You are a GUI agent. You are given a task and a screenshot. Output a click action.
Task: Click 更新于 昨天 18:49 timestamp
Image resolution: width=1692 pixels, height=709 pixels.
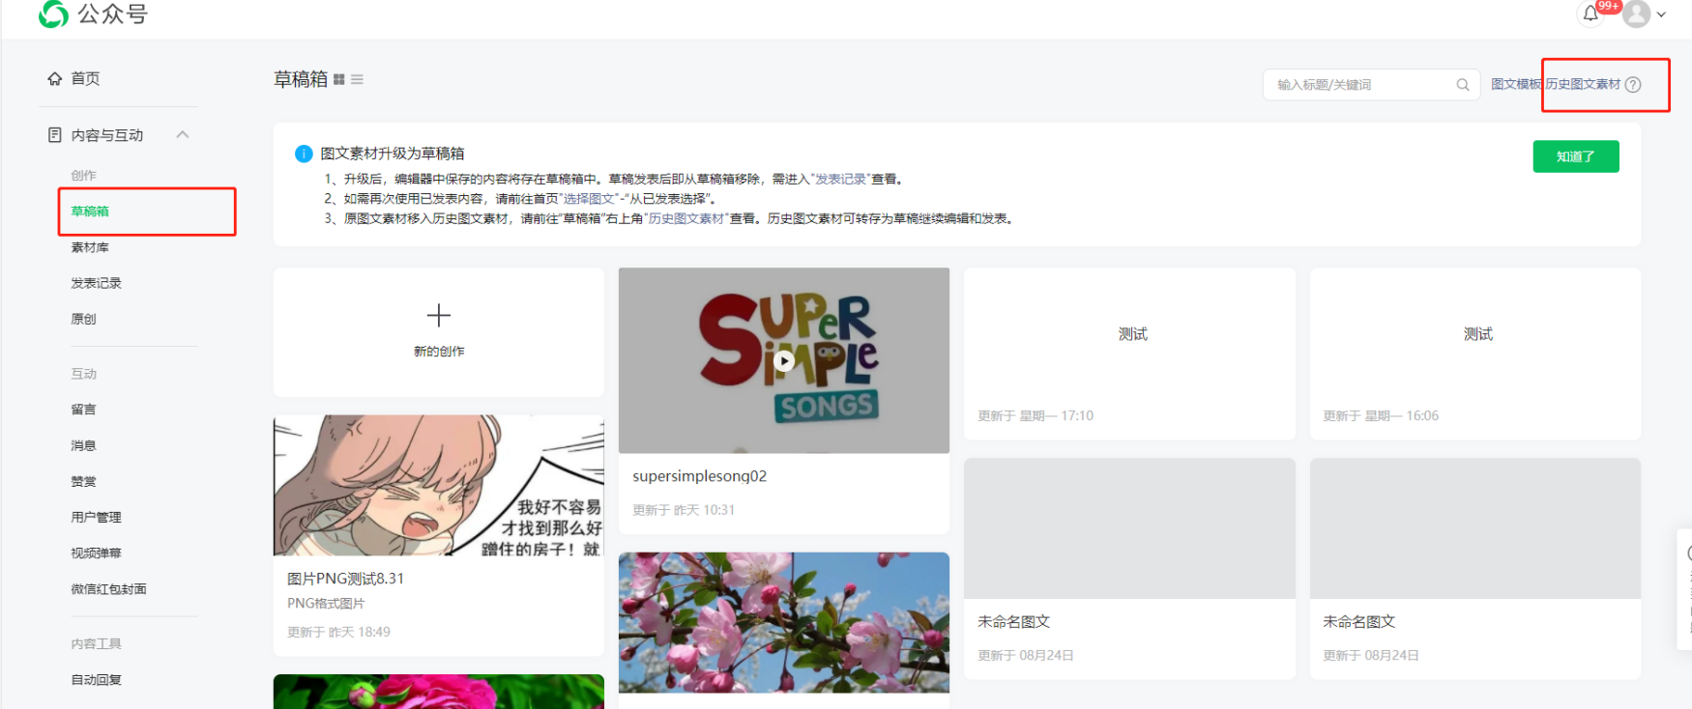(338, 632)
